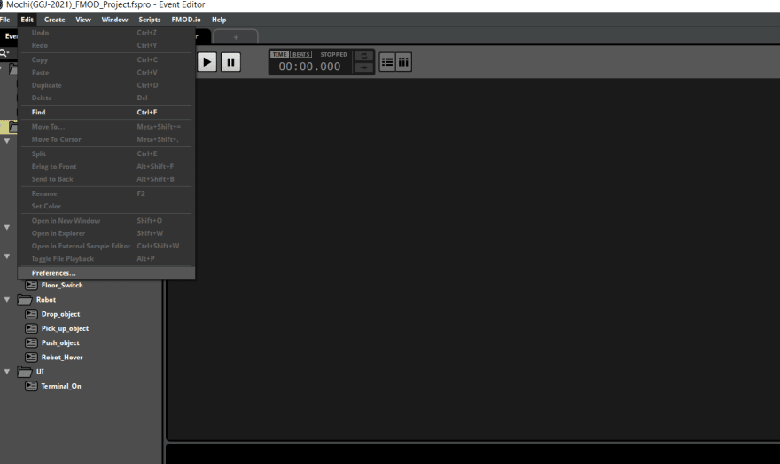The image size is (780, 464).
Task: Click the Robot_Hover event icon
Action: pyautogui.click(x=31, y=358)
